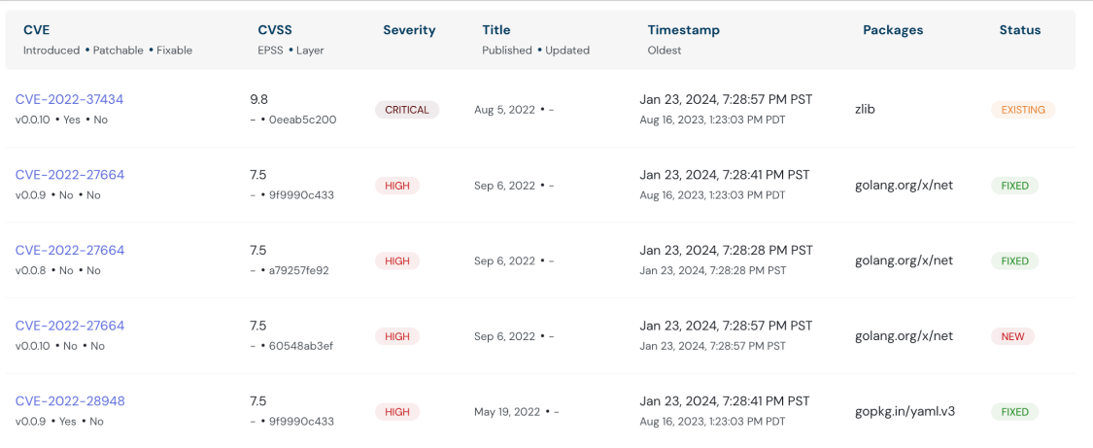The image size is (1093, 448).
Task: Sort by the Timestamp column header
Action: pyautogui.click(x=683, y=30)
